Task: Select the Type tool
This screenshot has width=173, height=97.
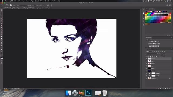Action: click(1, 43)
